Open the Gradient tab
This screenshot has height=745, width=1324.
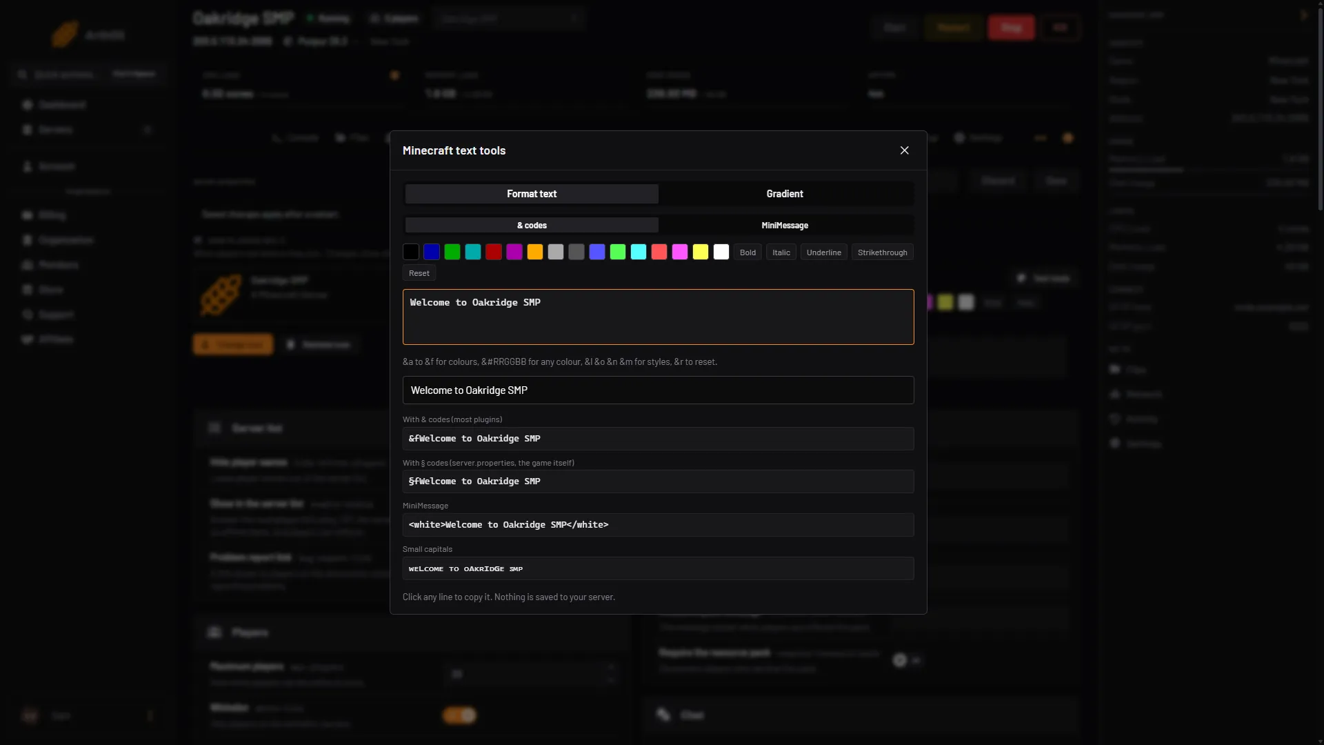(785, 194)
